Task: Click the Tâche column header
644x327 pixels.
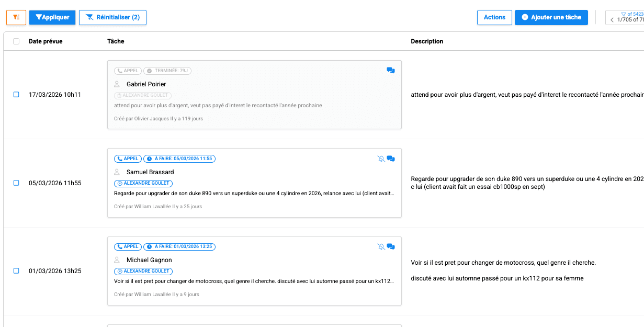Action: 116,41
